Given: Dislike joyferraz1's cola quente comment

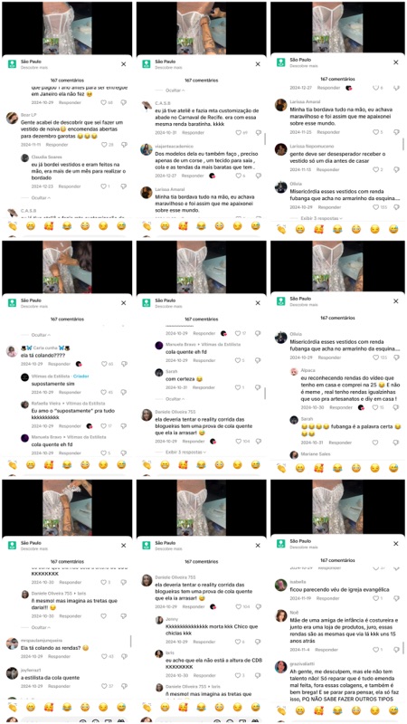Looking at the screenshot, I should [x=123, y=686].
